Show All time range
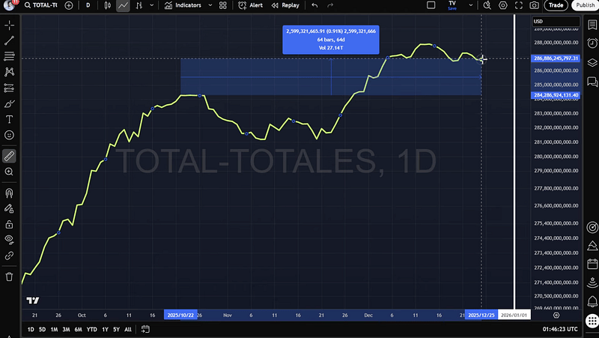599x338 pixels. coord(128,329)
